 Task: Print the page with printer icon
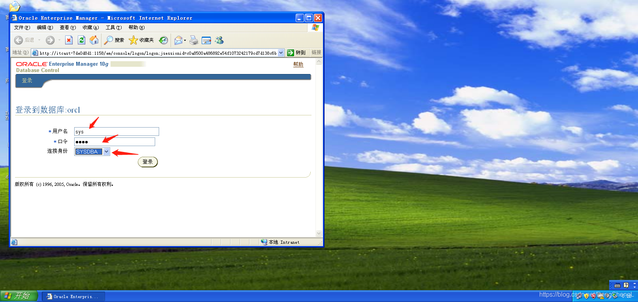point(194,40)
